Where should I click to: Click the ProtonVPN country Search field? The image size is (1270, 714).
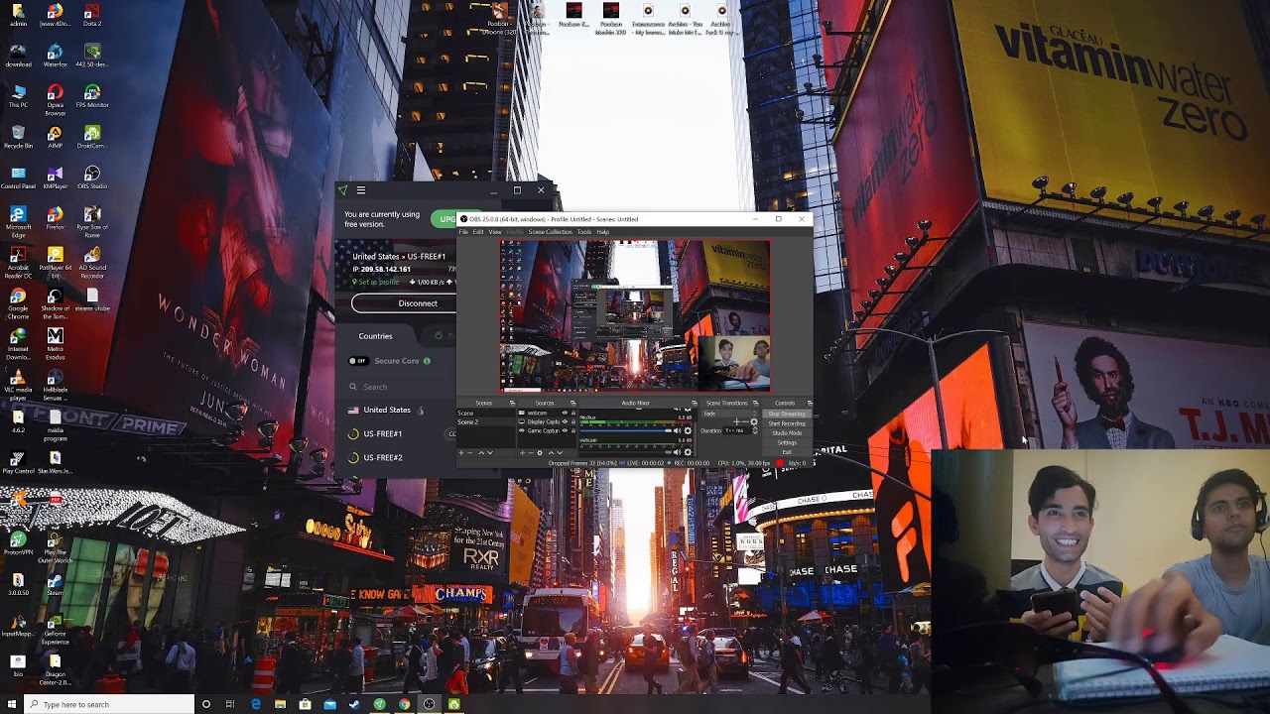click(x=400, y=387)
